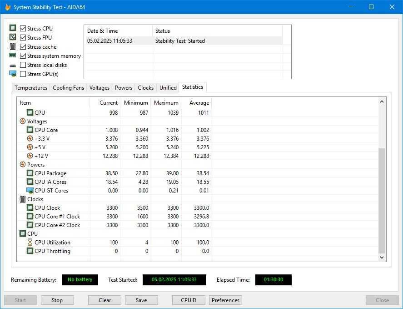Uncheck the Stress FPU checkbox

(23, 38)
